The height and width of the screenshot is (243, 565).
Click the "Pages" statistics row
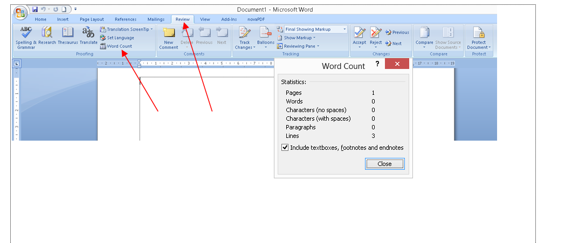tap(330, 93)
